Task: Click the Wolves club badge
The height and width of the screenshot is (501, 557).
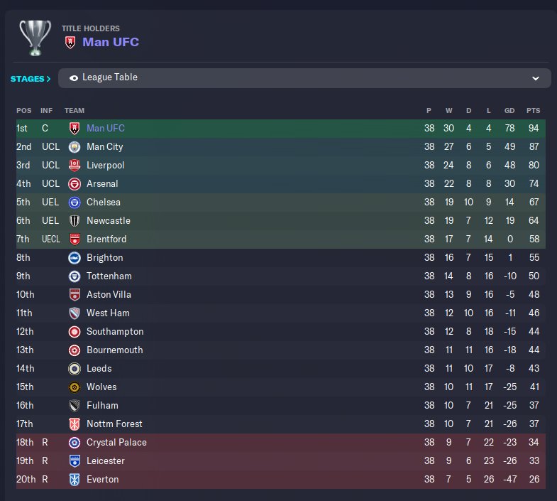Action: [x=75, y=387]
